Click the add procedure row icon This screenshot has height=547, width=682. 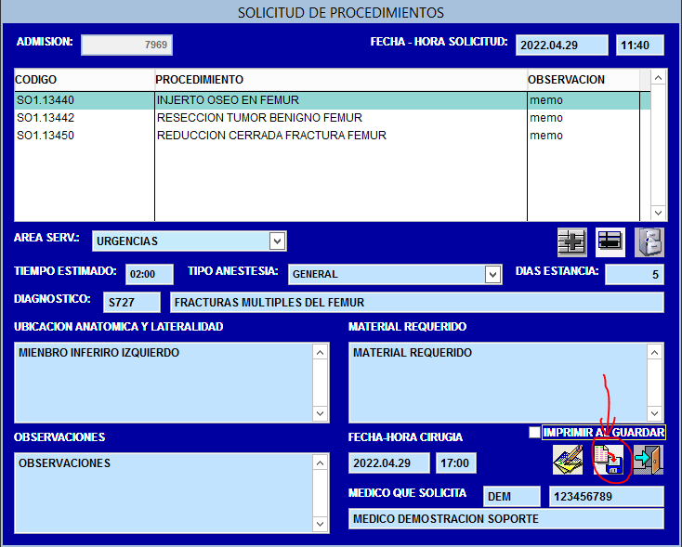(572, 241)
